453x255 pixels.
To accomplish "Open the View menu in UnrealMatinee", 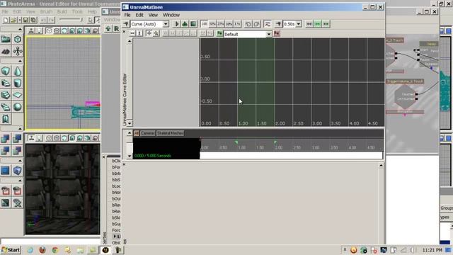I will click(153, 15).
